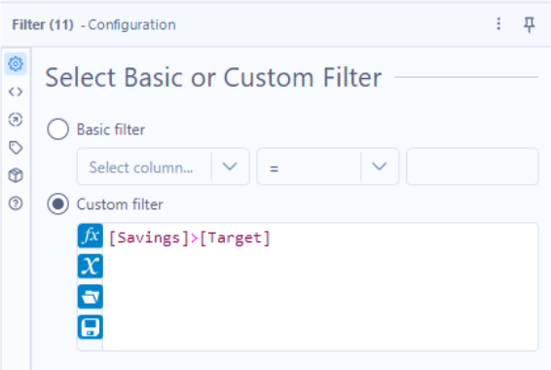Viewport: 551px width, 370px height.
Task: Open the Annotation tag icon
Action: coord(16,147)
